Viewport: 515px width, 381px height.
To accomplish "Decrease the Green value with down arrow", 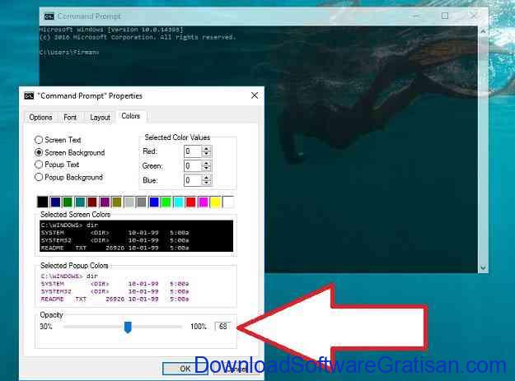I will coord(206,169).
